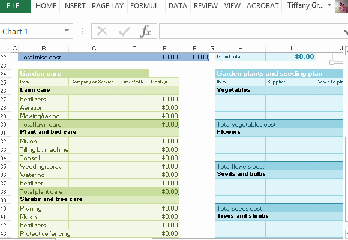The image size is (348, 240).
Task: Click the Total plant care cell
Action: pos(43,191)
